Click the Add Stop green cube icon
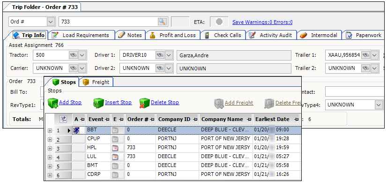 click(53, 103)
